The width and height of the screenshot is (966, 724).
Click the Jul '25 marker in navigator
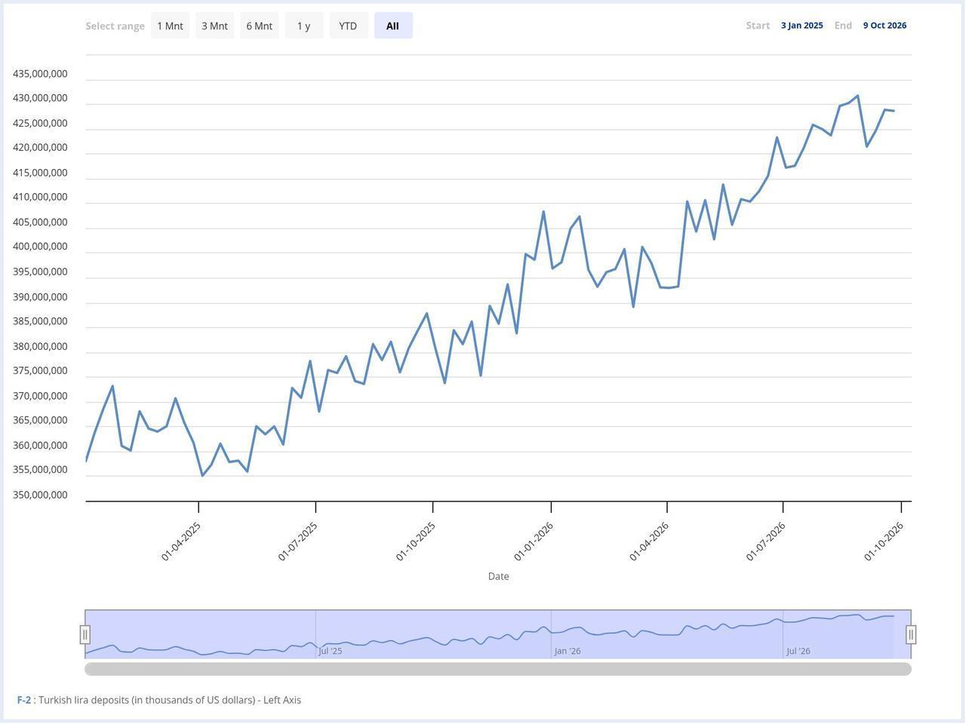point(331,651)
